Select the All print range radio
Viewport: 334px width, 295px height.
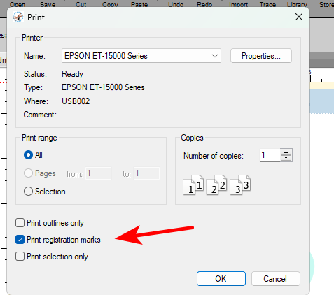tap(28, 155)
